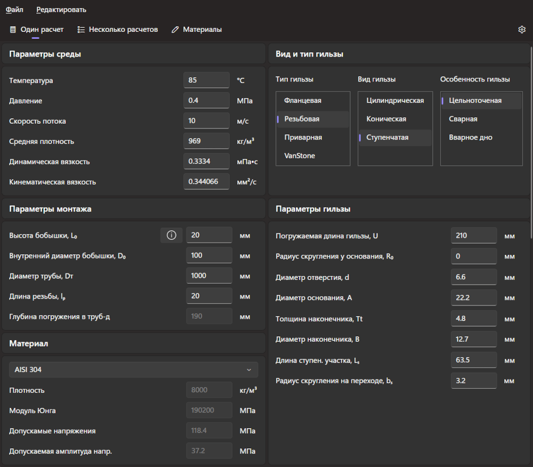Viewport: 533px width, 467px height.
Task: Focus the Средняя плотность field
Action: pyautogui.click(x=206, y=141)
